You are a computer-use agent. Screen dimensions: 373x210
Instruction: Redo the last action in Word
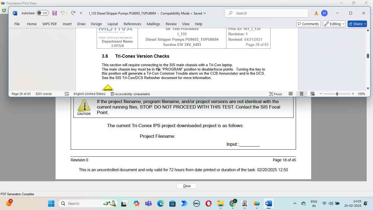(73, 13)
